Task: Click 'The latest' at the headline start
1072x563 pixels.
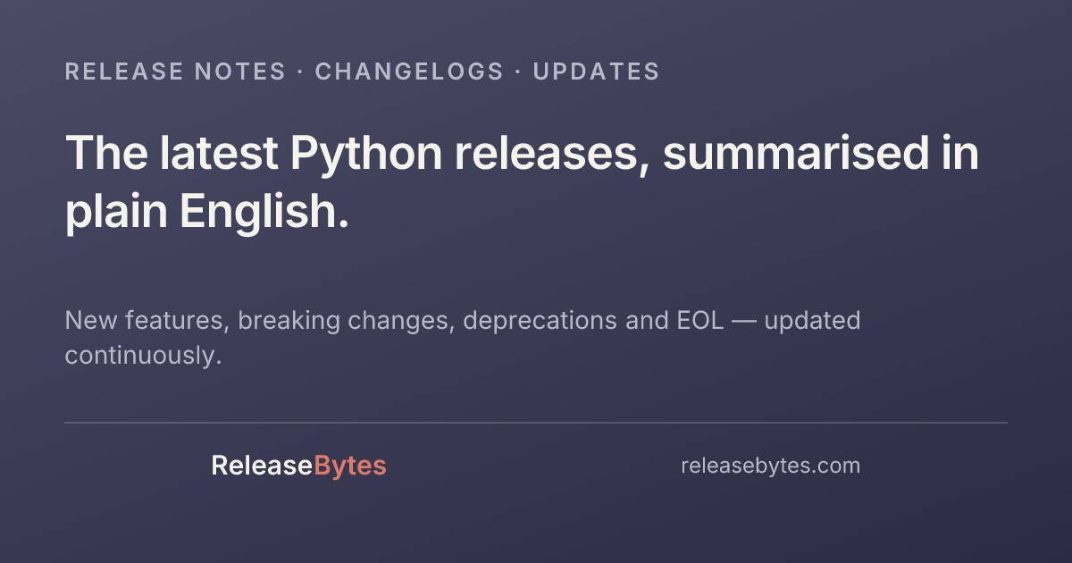Action: [172, 154]
